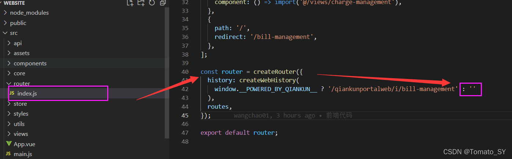Expand the components folder chevron

(9, 64)
